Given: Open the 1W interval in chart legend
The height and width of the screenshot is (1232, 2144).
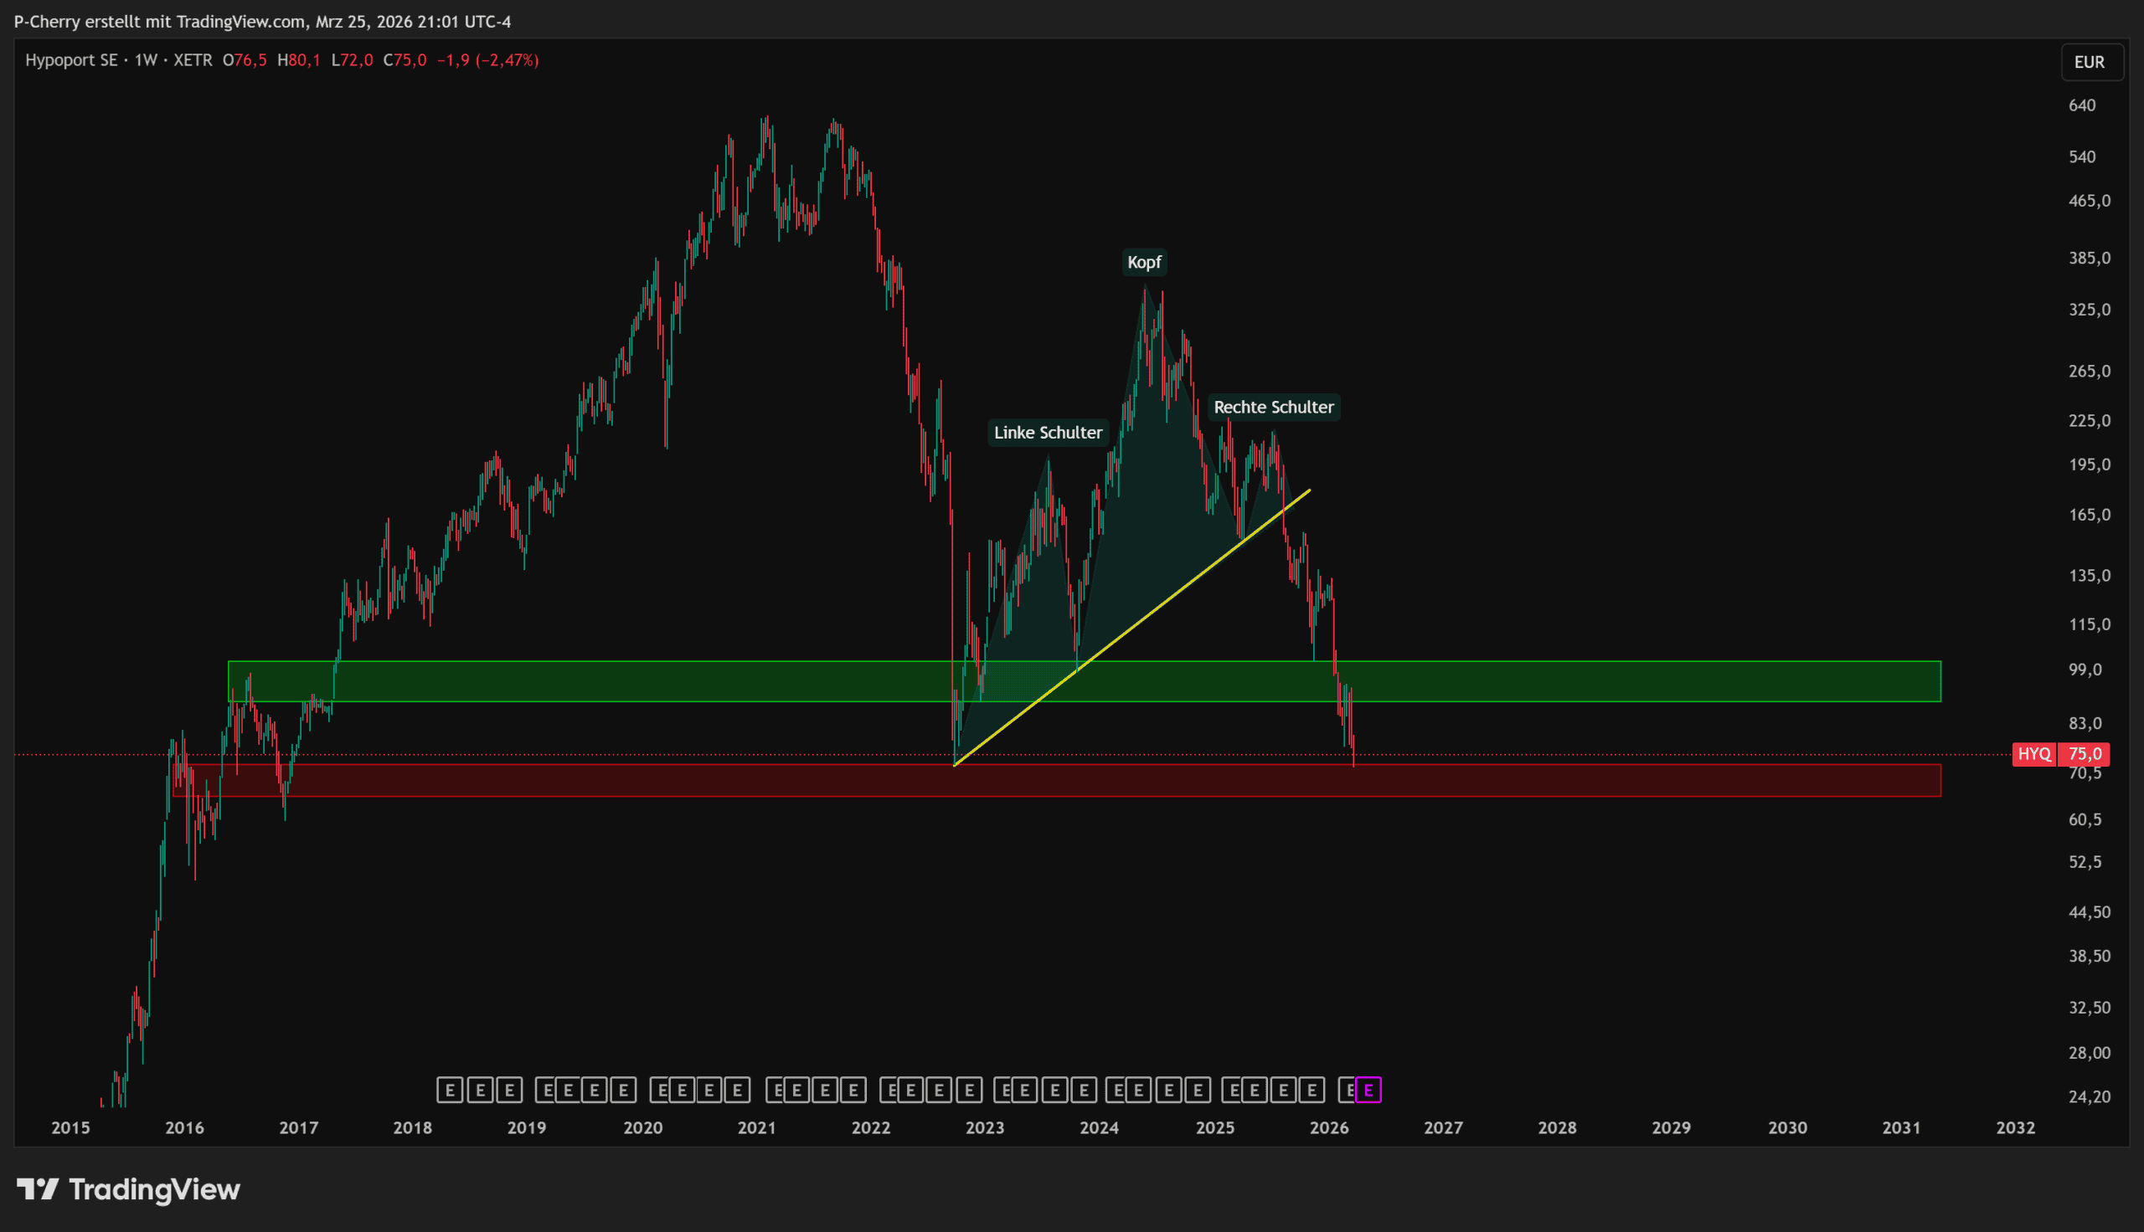Looking at the screenshot, I should click(146, 60).
